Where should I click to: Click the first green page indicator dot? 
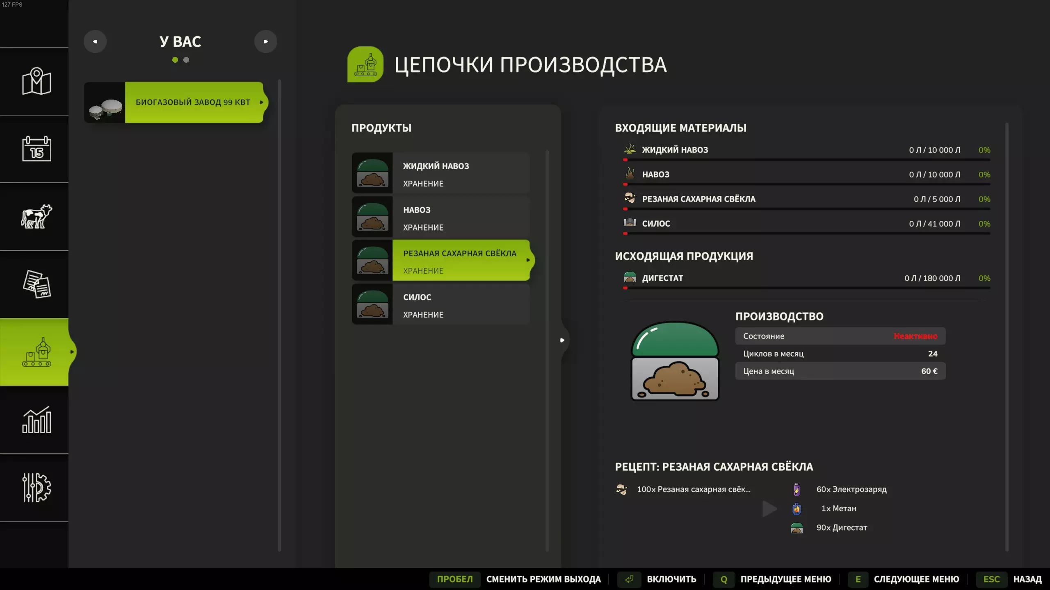175,60
